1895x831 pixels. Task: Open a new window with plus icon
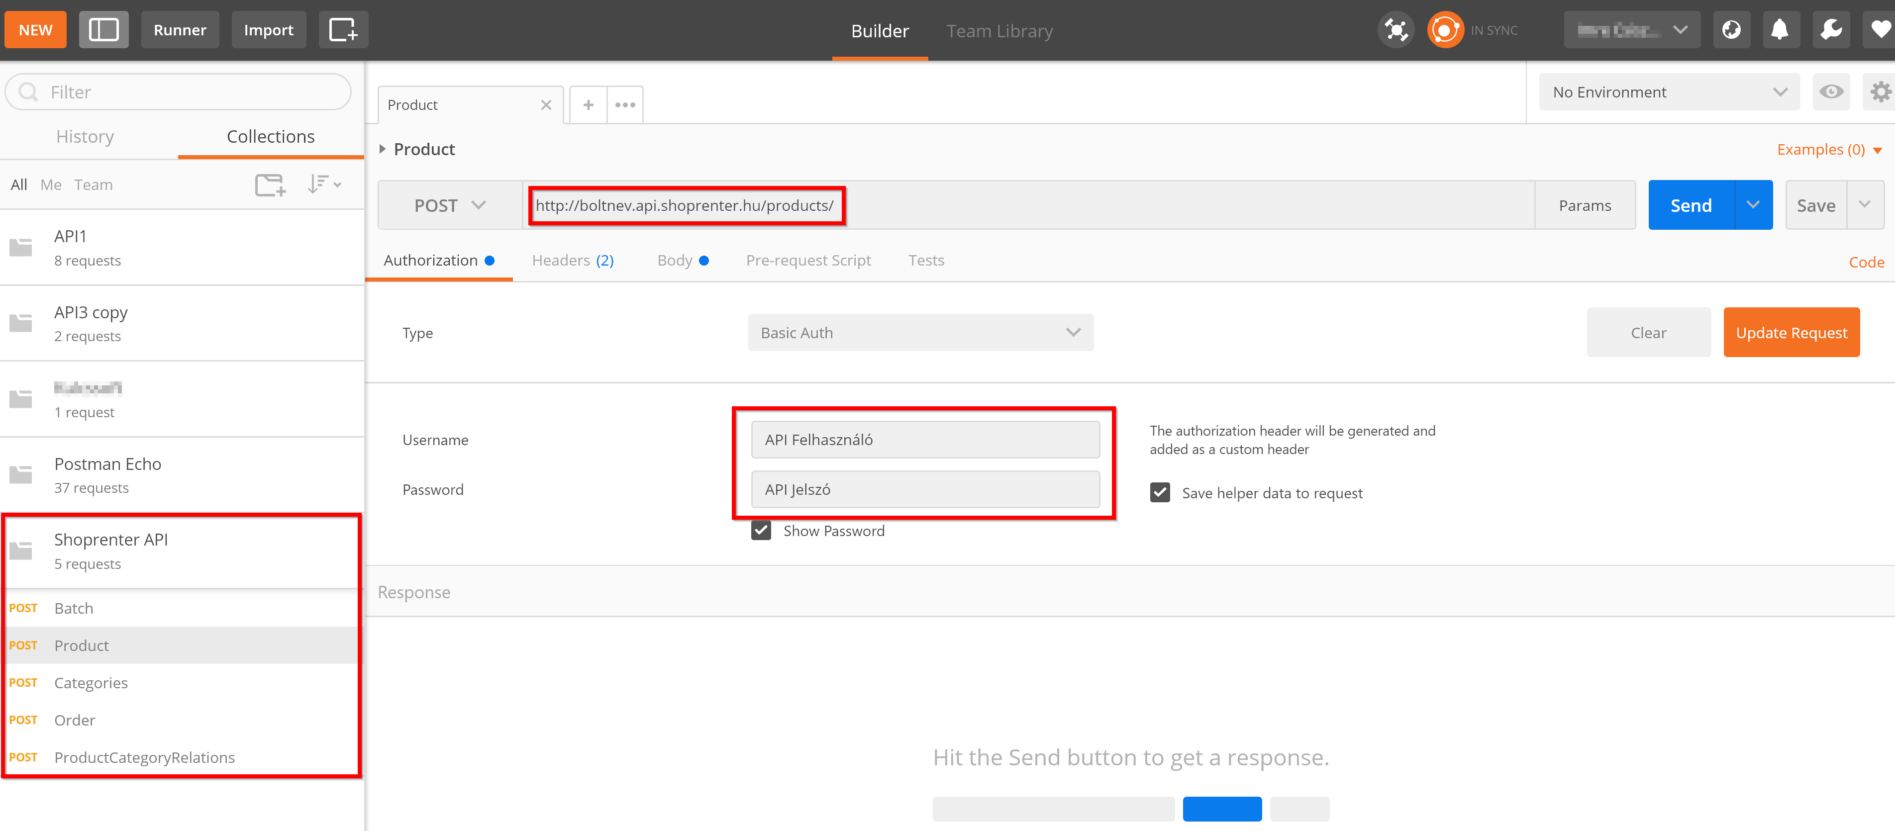pos(343,30)
